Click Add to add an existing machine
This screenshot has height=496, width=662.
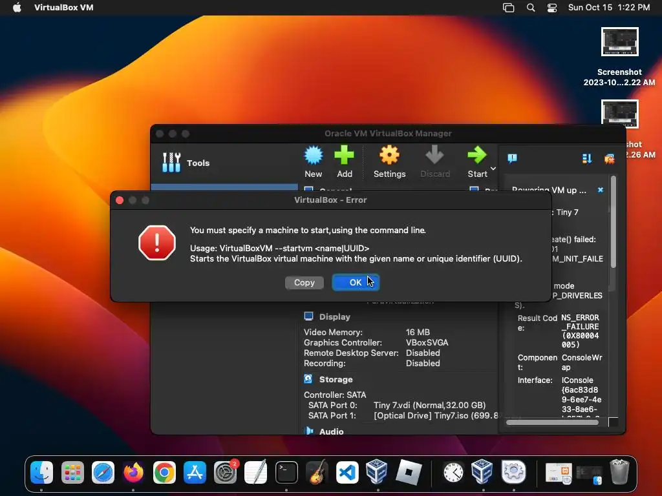[x=345, y=162]
